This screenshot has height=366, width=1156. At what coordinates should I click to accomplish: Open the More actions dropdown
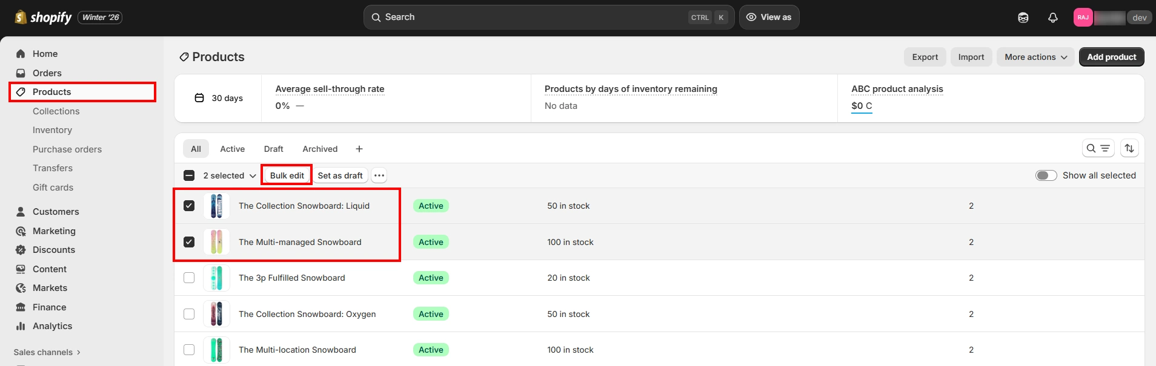1035,57
